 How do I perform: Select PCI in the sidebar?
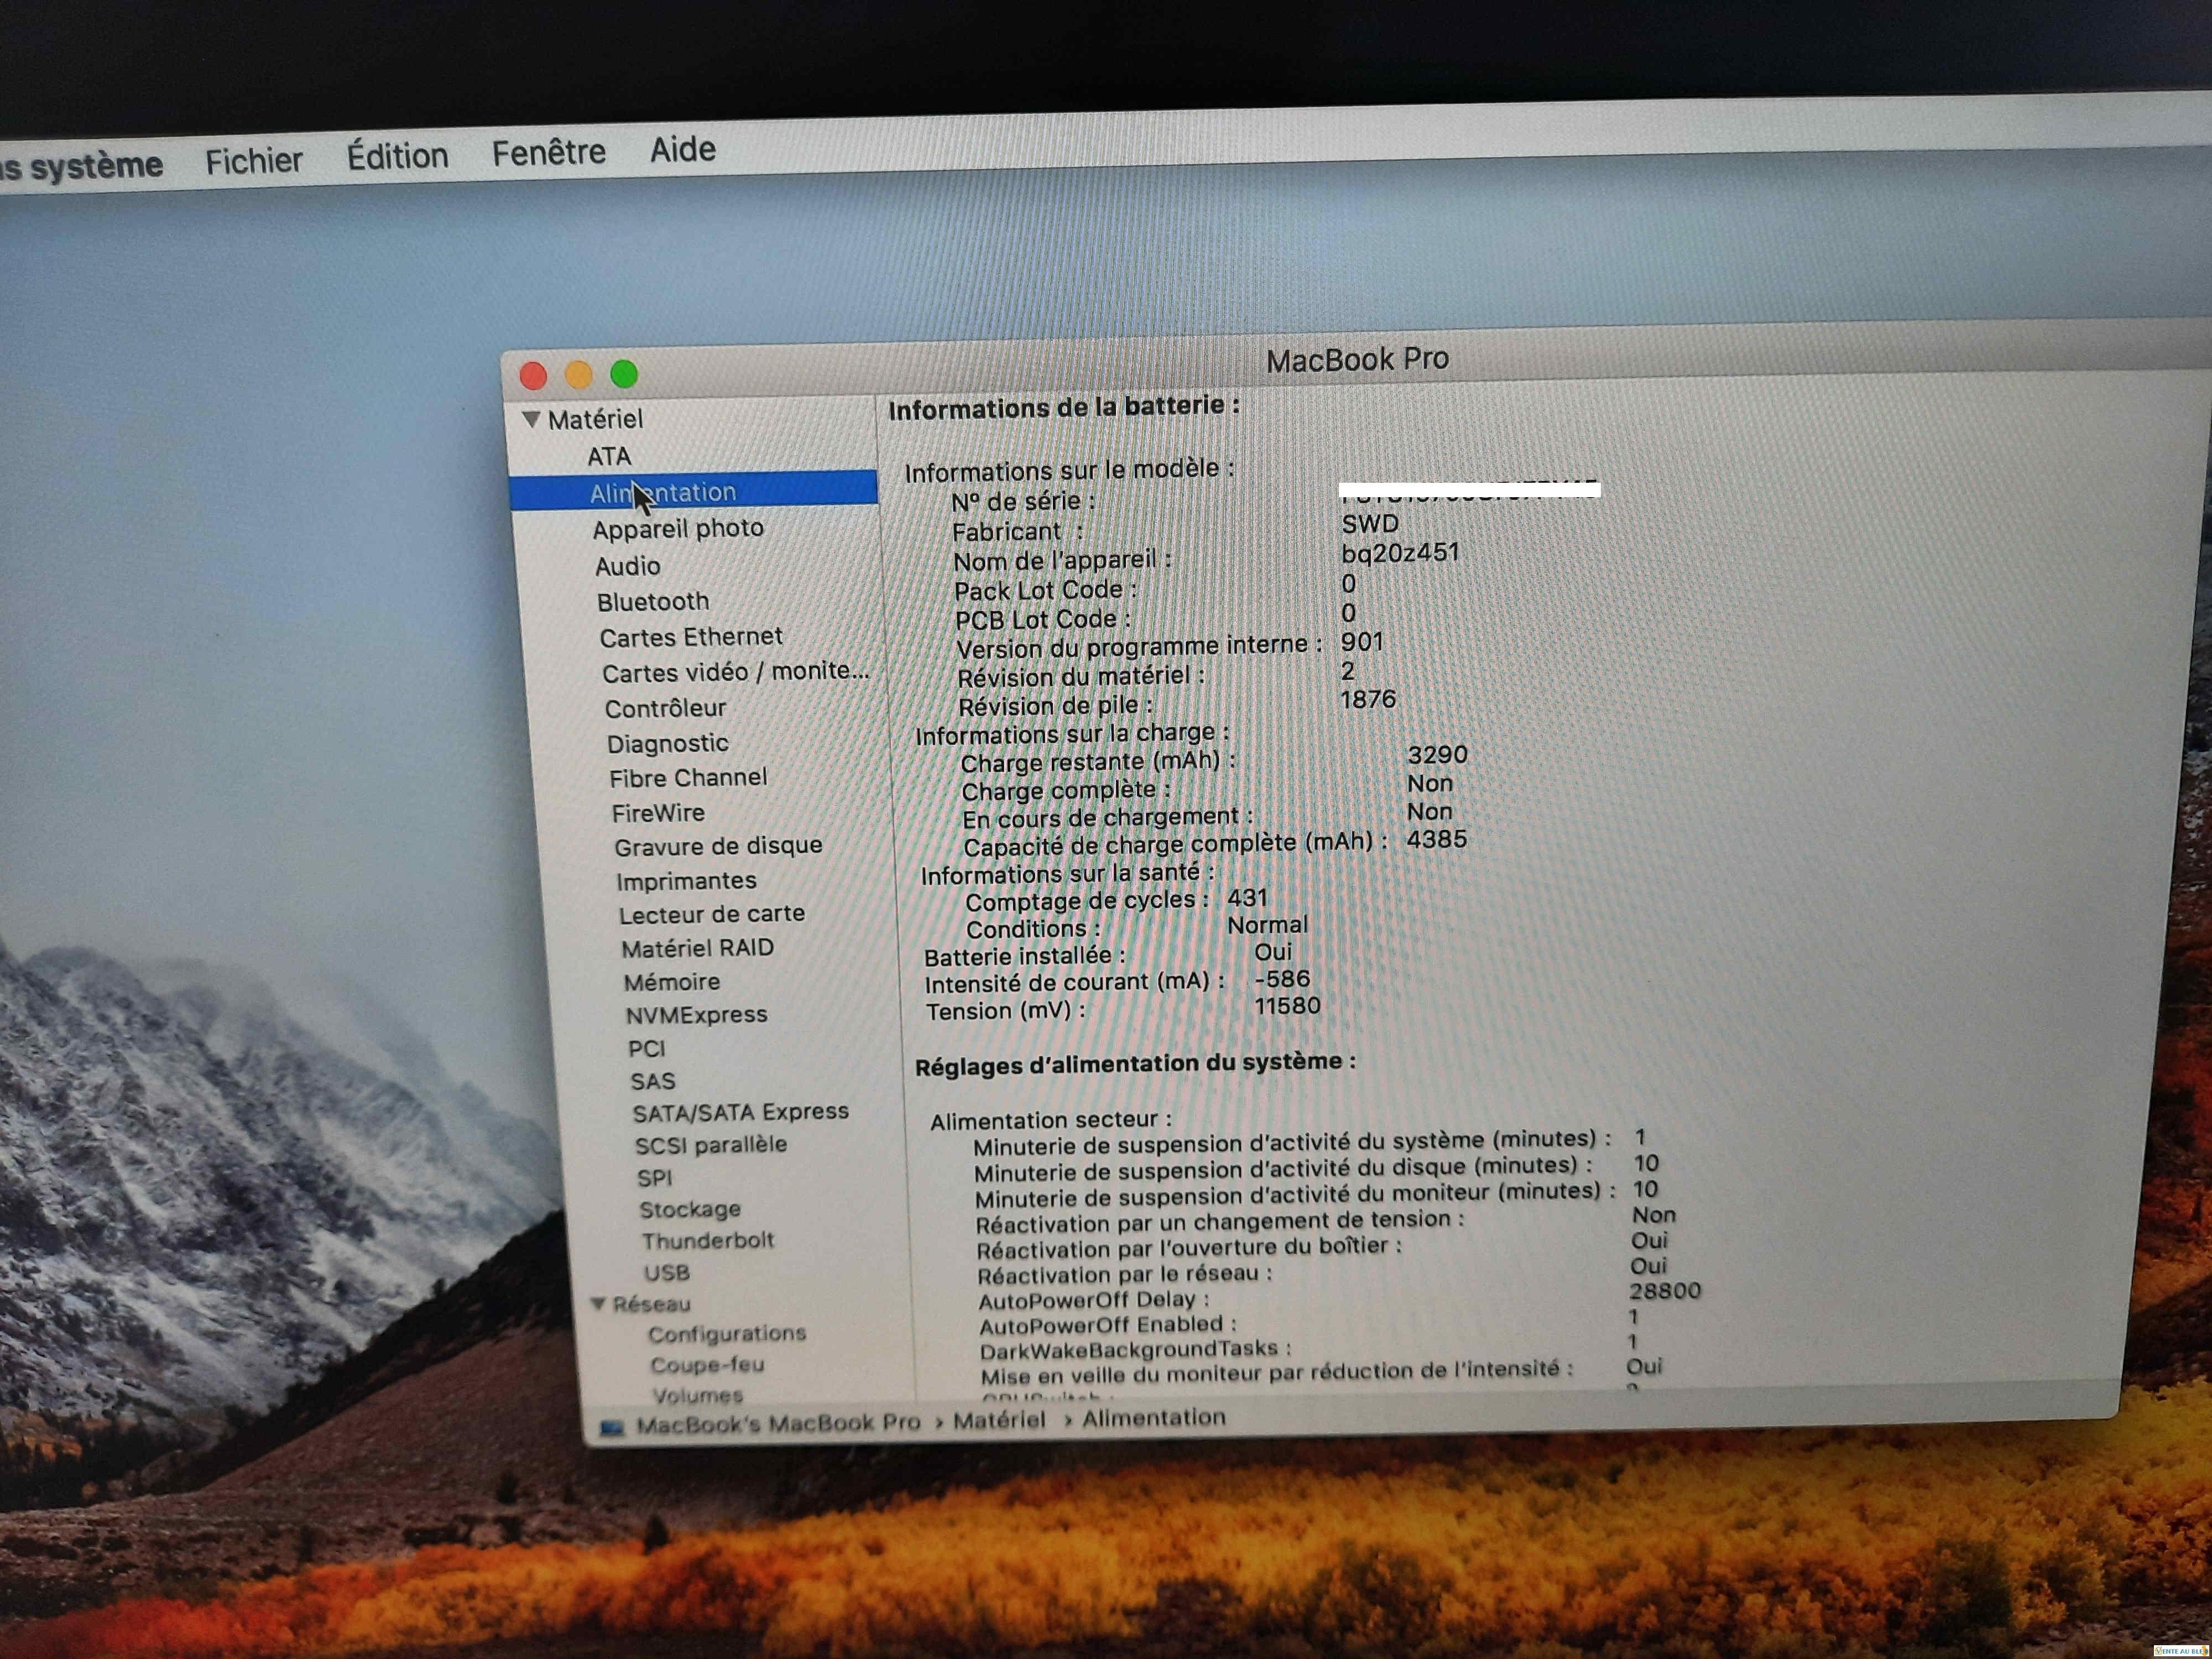click(x=646, y=1048)
